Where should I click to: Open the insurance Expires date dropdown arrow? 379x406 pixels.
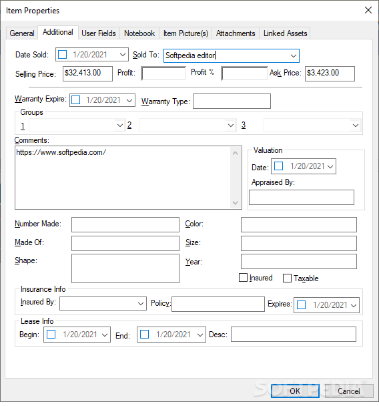tap(354, 305)
